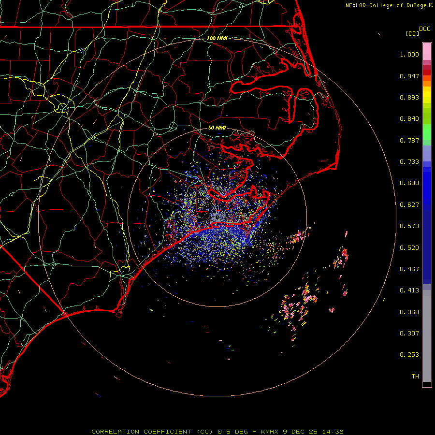Select the 0.360 scale value
The height and width of the screenshot is (435, 435).
coord(409,312)
